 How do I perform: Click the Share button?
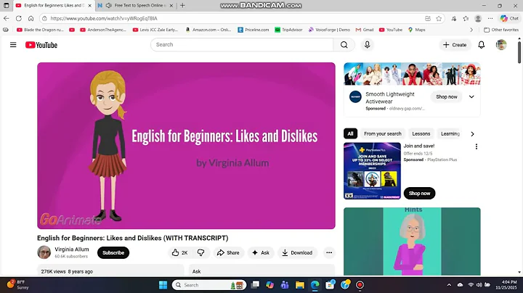click(228, 252)
